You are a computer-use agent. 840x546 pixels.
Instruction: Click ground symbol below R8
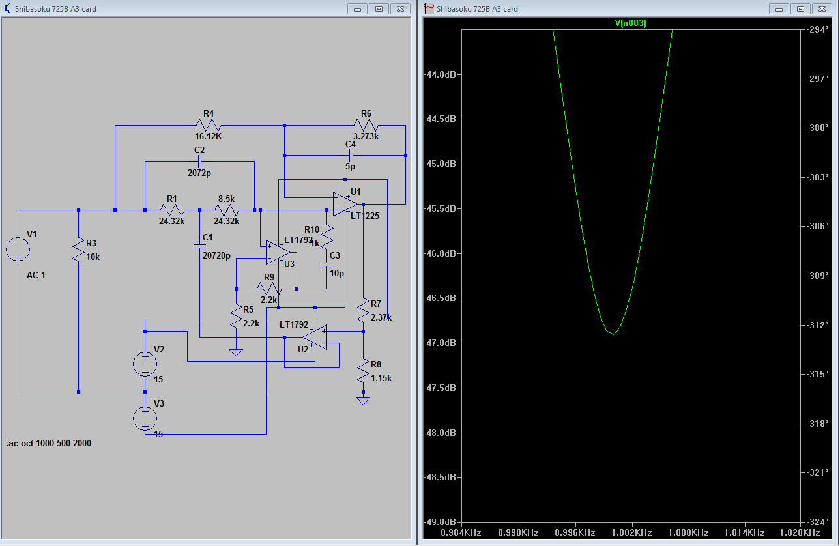pos(363,400)
